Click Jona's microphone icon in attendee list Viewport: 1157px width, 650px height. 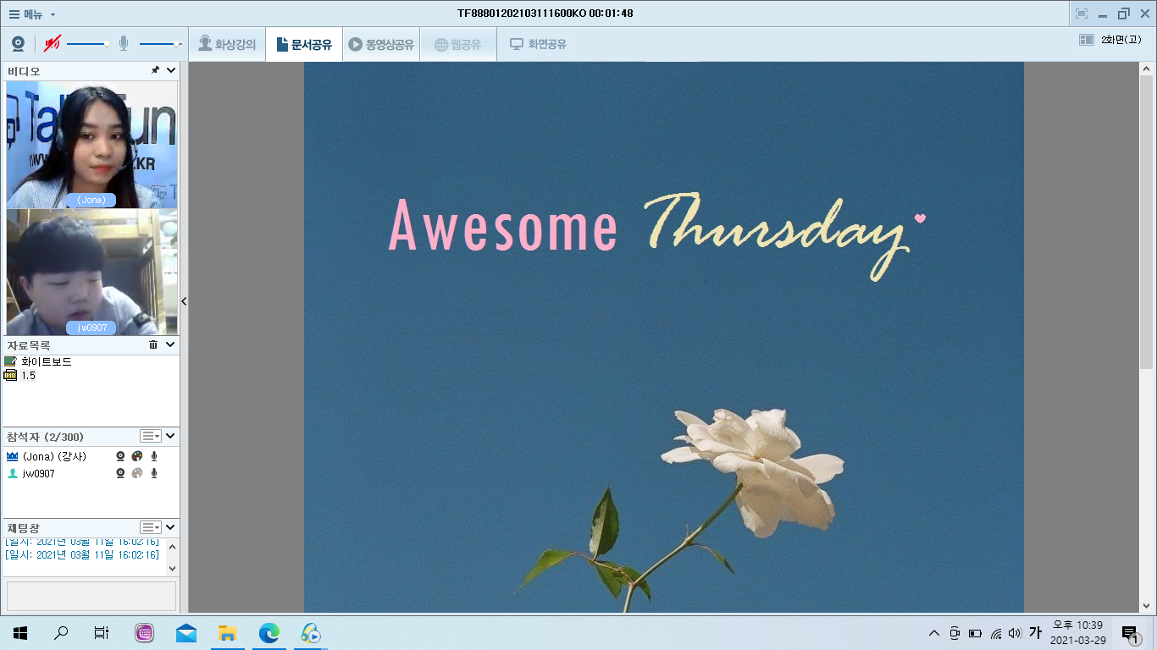point(154,456)
